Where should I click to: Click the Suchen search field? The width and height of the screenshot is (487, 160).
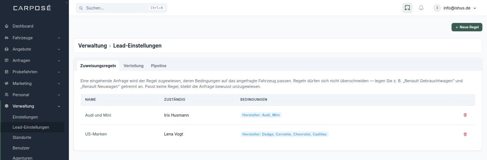121,8
